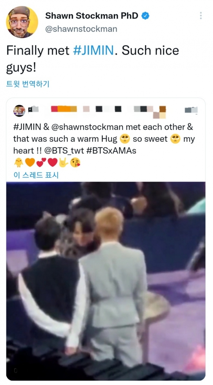
Task: Open Shawn Stockman's profile avatar
Action: [22, 22]
